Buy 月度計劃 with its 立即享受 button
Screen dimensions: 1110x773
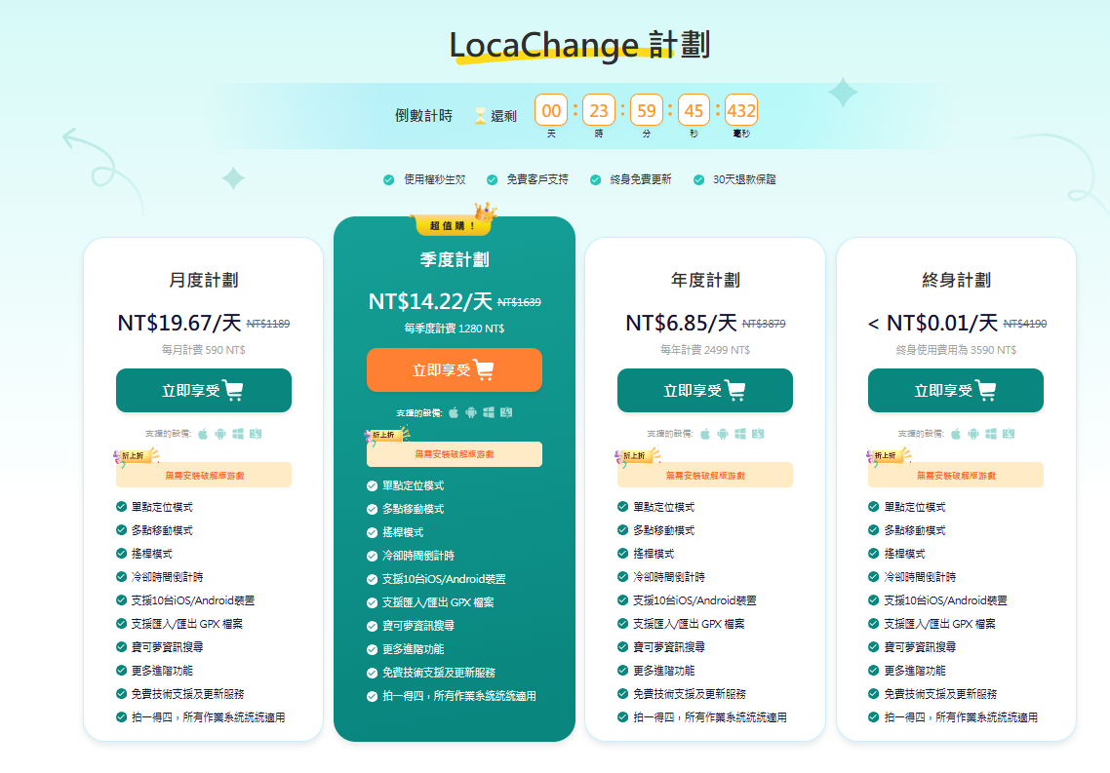[204, 390]
